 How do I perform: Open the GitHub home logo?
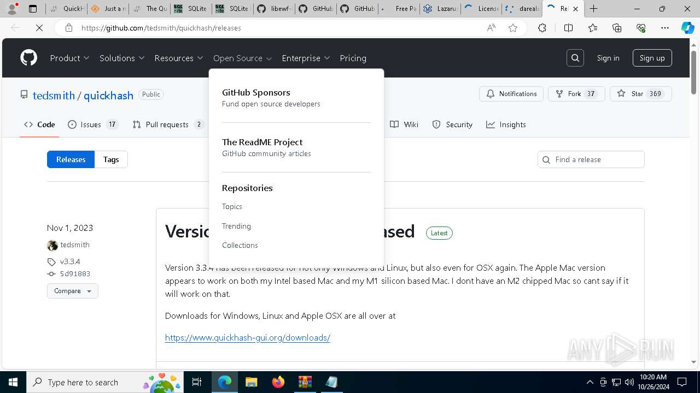[29, 58]
